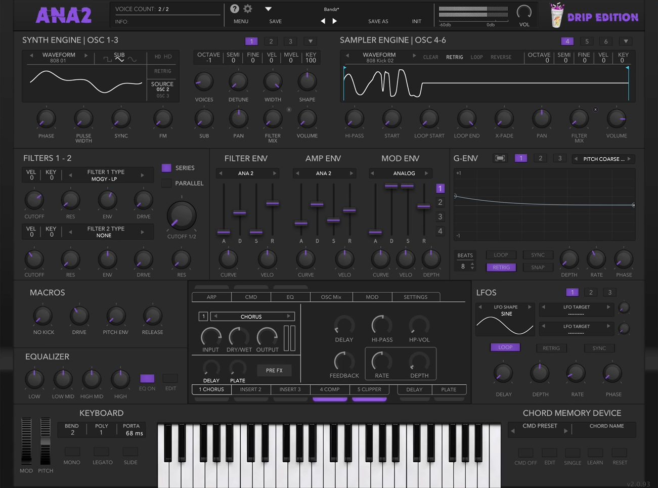The width and height of the screenshot is (658, 488).
Task: Click the X-FADE knob
Action: coord(504,119)
